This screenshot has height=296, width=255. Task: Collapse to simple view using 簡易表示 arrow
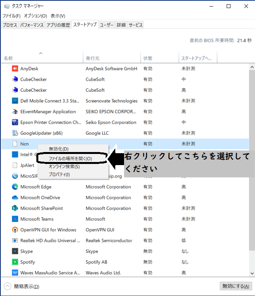(x=8, y=286)
